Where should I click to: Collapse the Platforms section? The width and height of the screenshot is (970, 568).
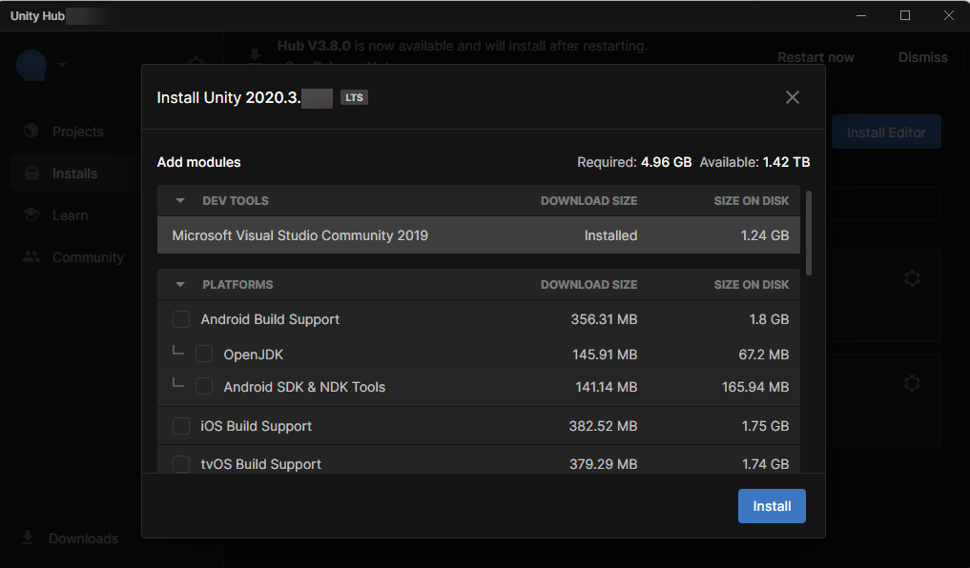pyautogui.click(x=180, y=285)
